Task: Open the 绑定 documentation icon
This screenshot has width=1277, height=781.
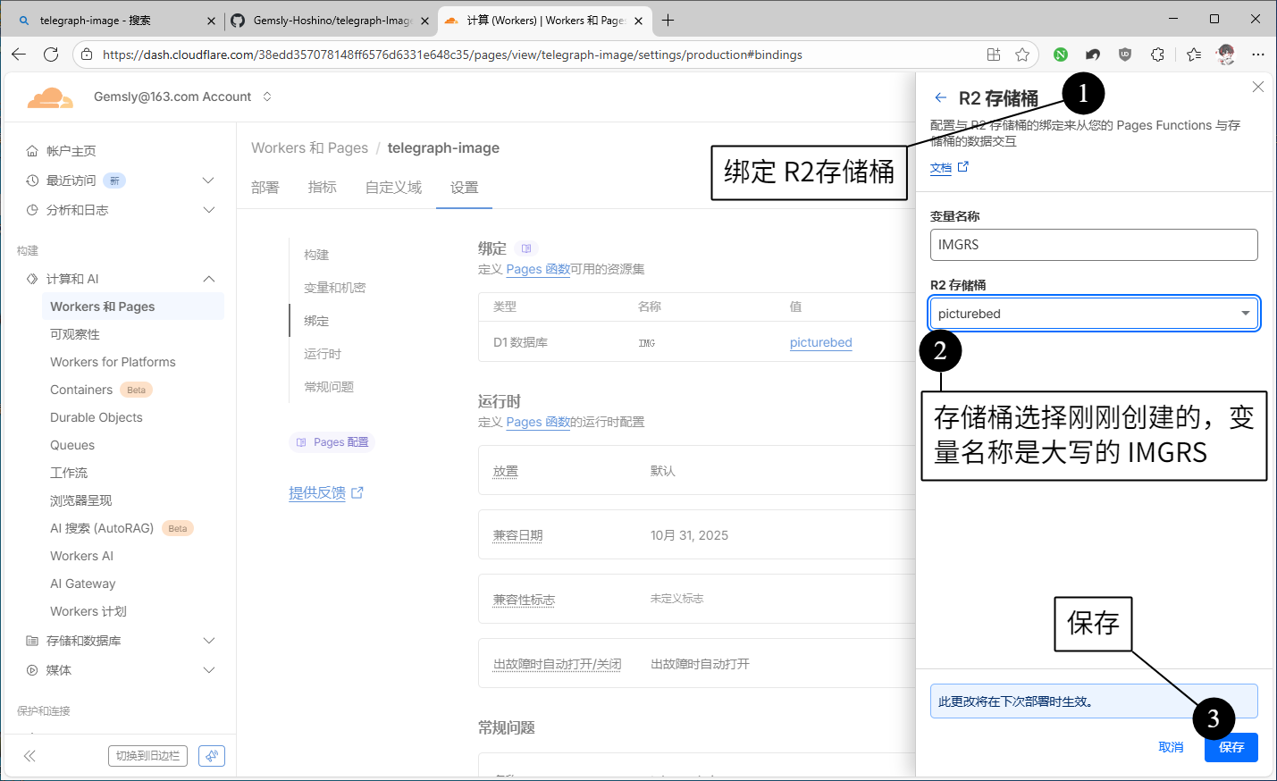Action: [526, 248]
